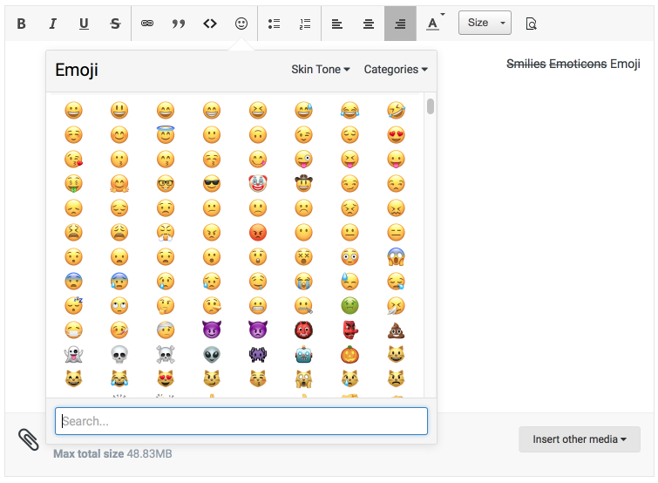Pick the loudly crying face emoji

click(x=303, y=281)
